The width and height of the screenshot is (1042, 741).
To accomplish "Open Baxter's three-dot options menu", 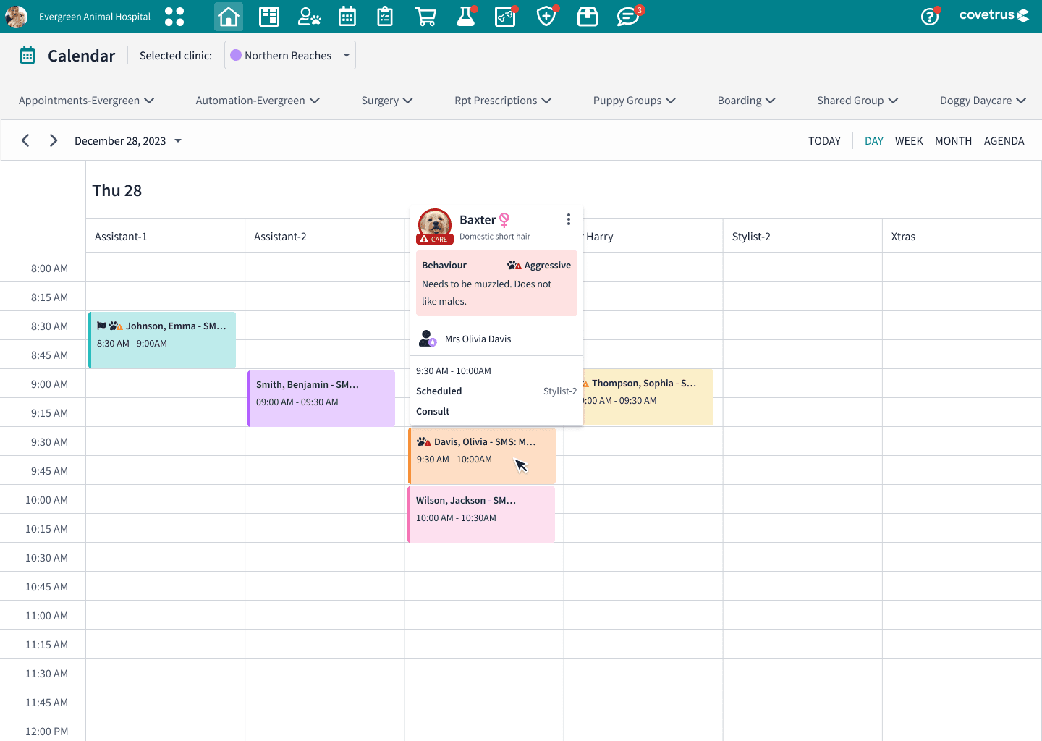I will [x=569, y=219].
